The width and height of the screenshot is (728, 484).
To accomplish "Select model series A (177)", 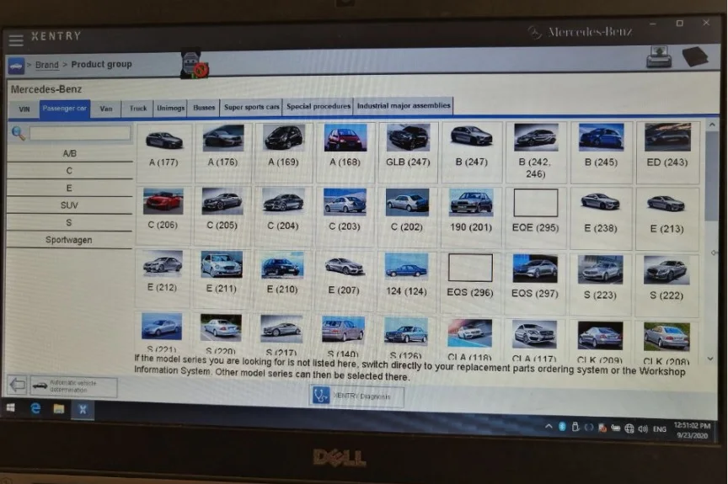I will pyautogui.click(x=164, y=152).
